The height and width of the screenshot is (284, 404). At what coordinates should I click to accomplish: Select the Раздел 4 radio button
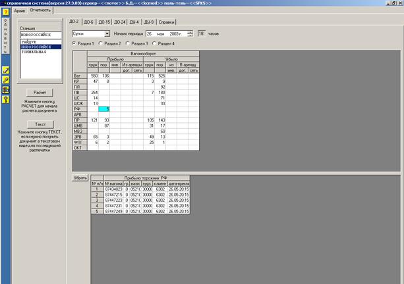[154, 43]
